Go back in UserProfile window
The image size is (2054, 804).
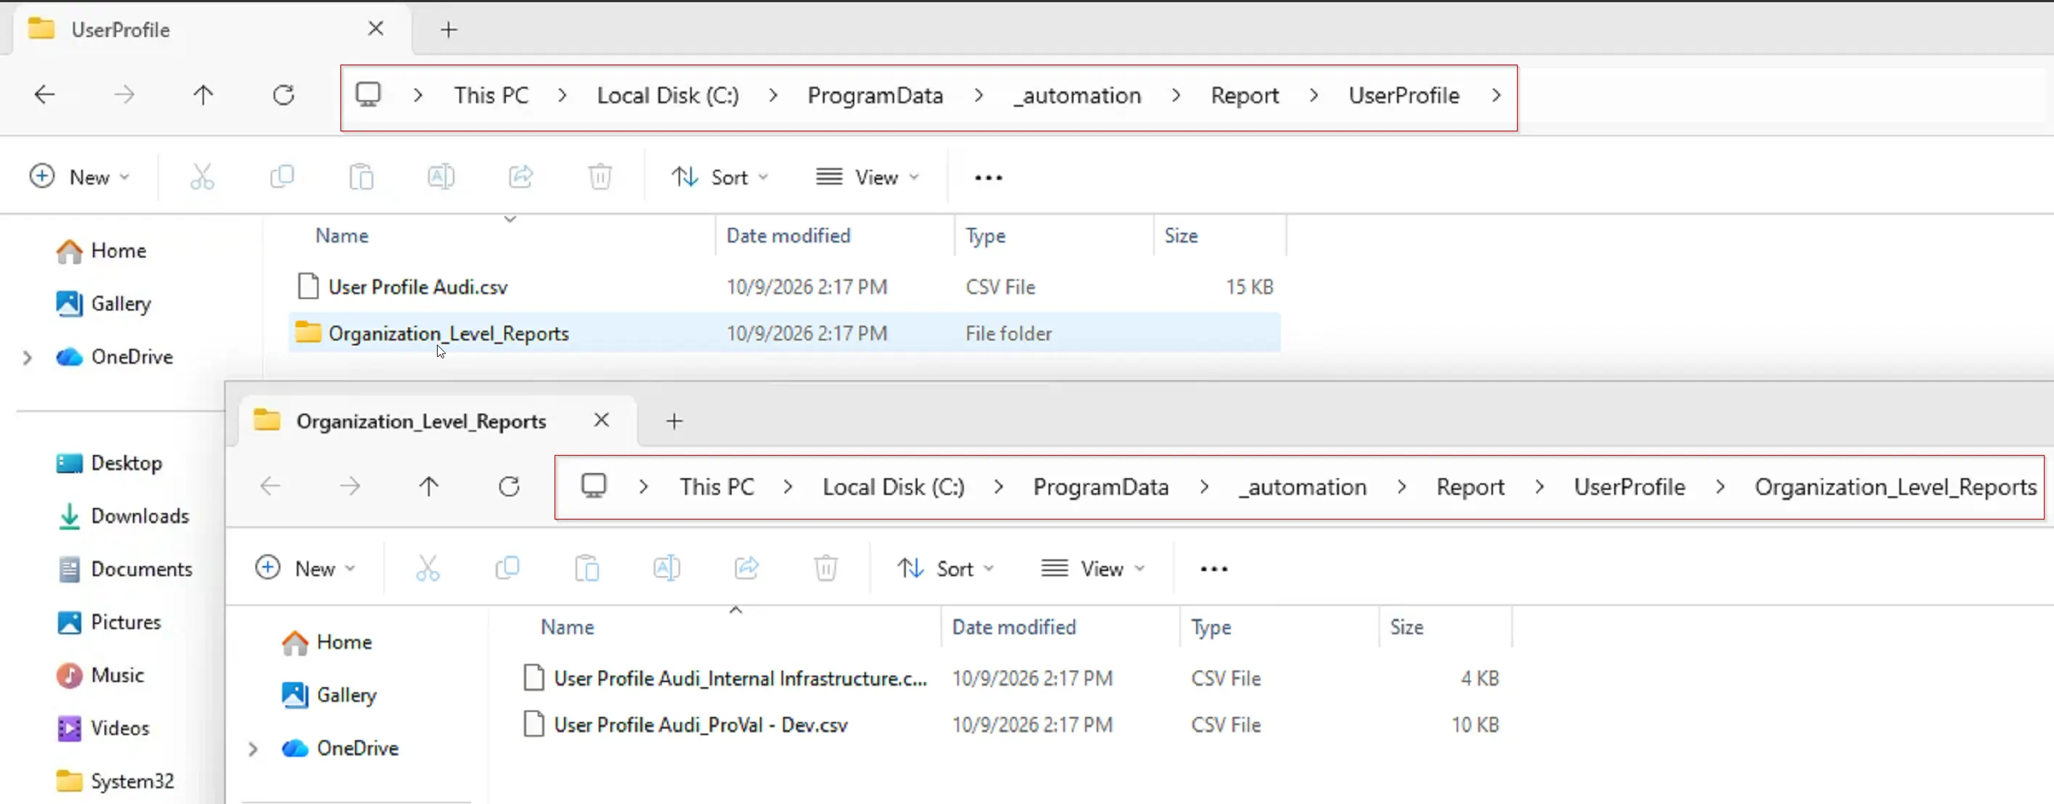click(x=45, y=96)
